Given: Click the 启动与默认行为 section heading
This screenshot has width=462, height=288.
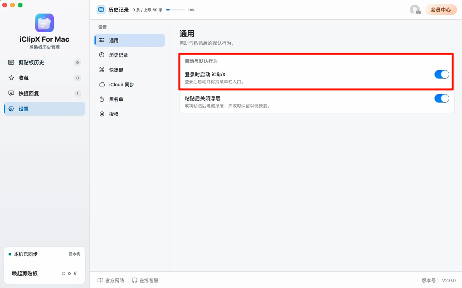Looking at the screenshot, I should (201, 61).
